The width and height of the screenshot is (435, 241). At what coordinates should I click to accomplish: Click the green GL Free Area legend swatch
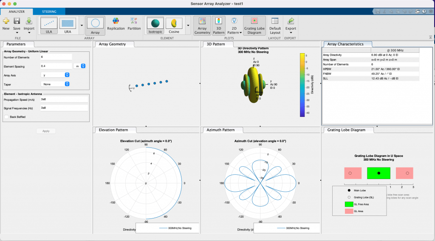point(349,204)
